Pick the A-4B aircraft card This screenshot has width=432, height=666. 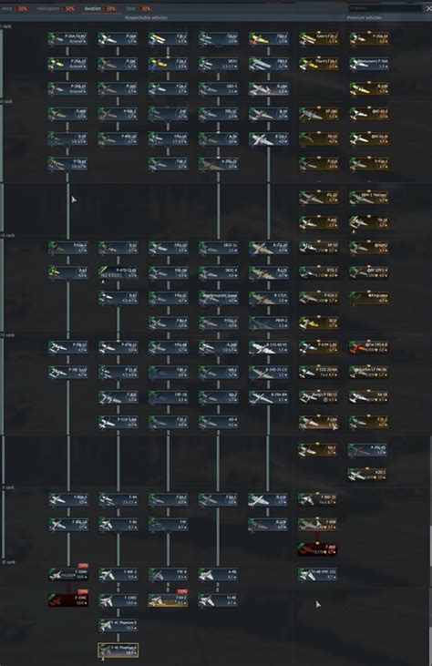point(219,574)
